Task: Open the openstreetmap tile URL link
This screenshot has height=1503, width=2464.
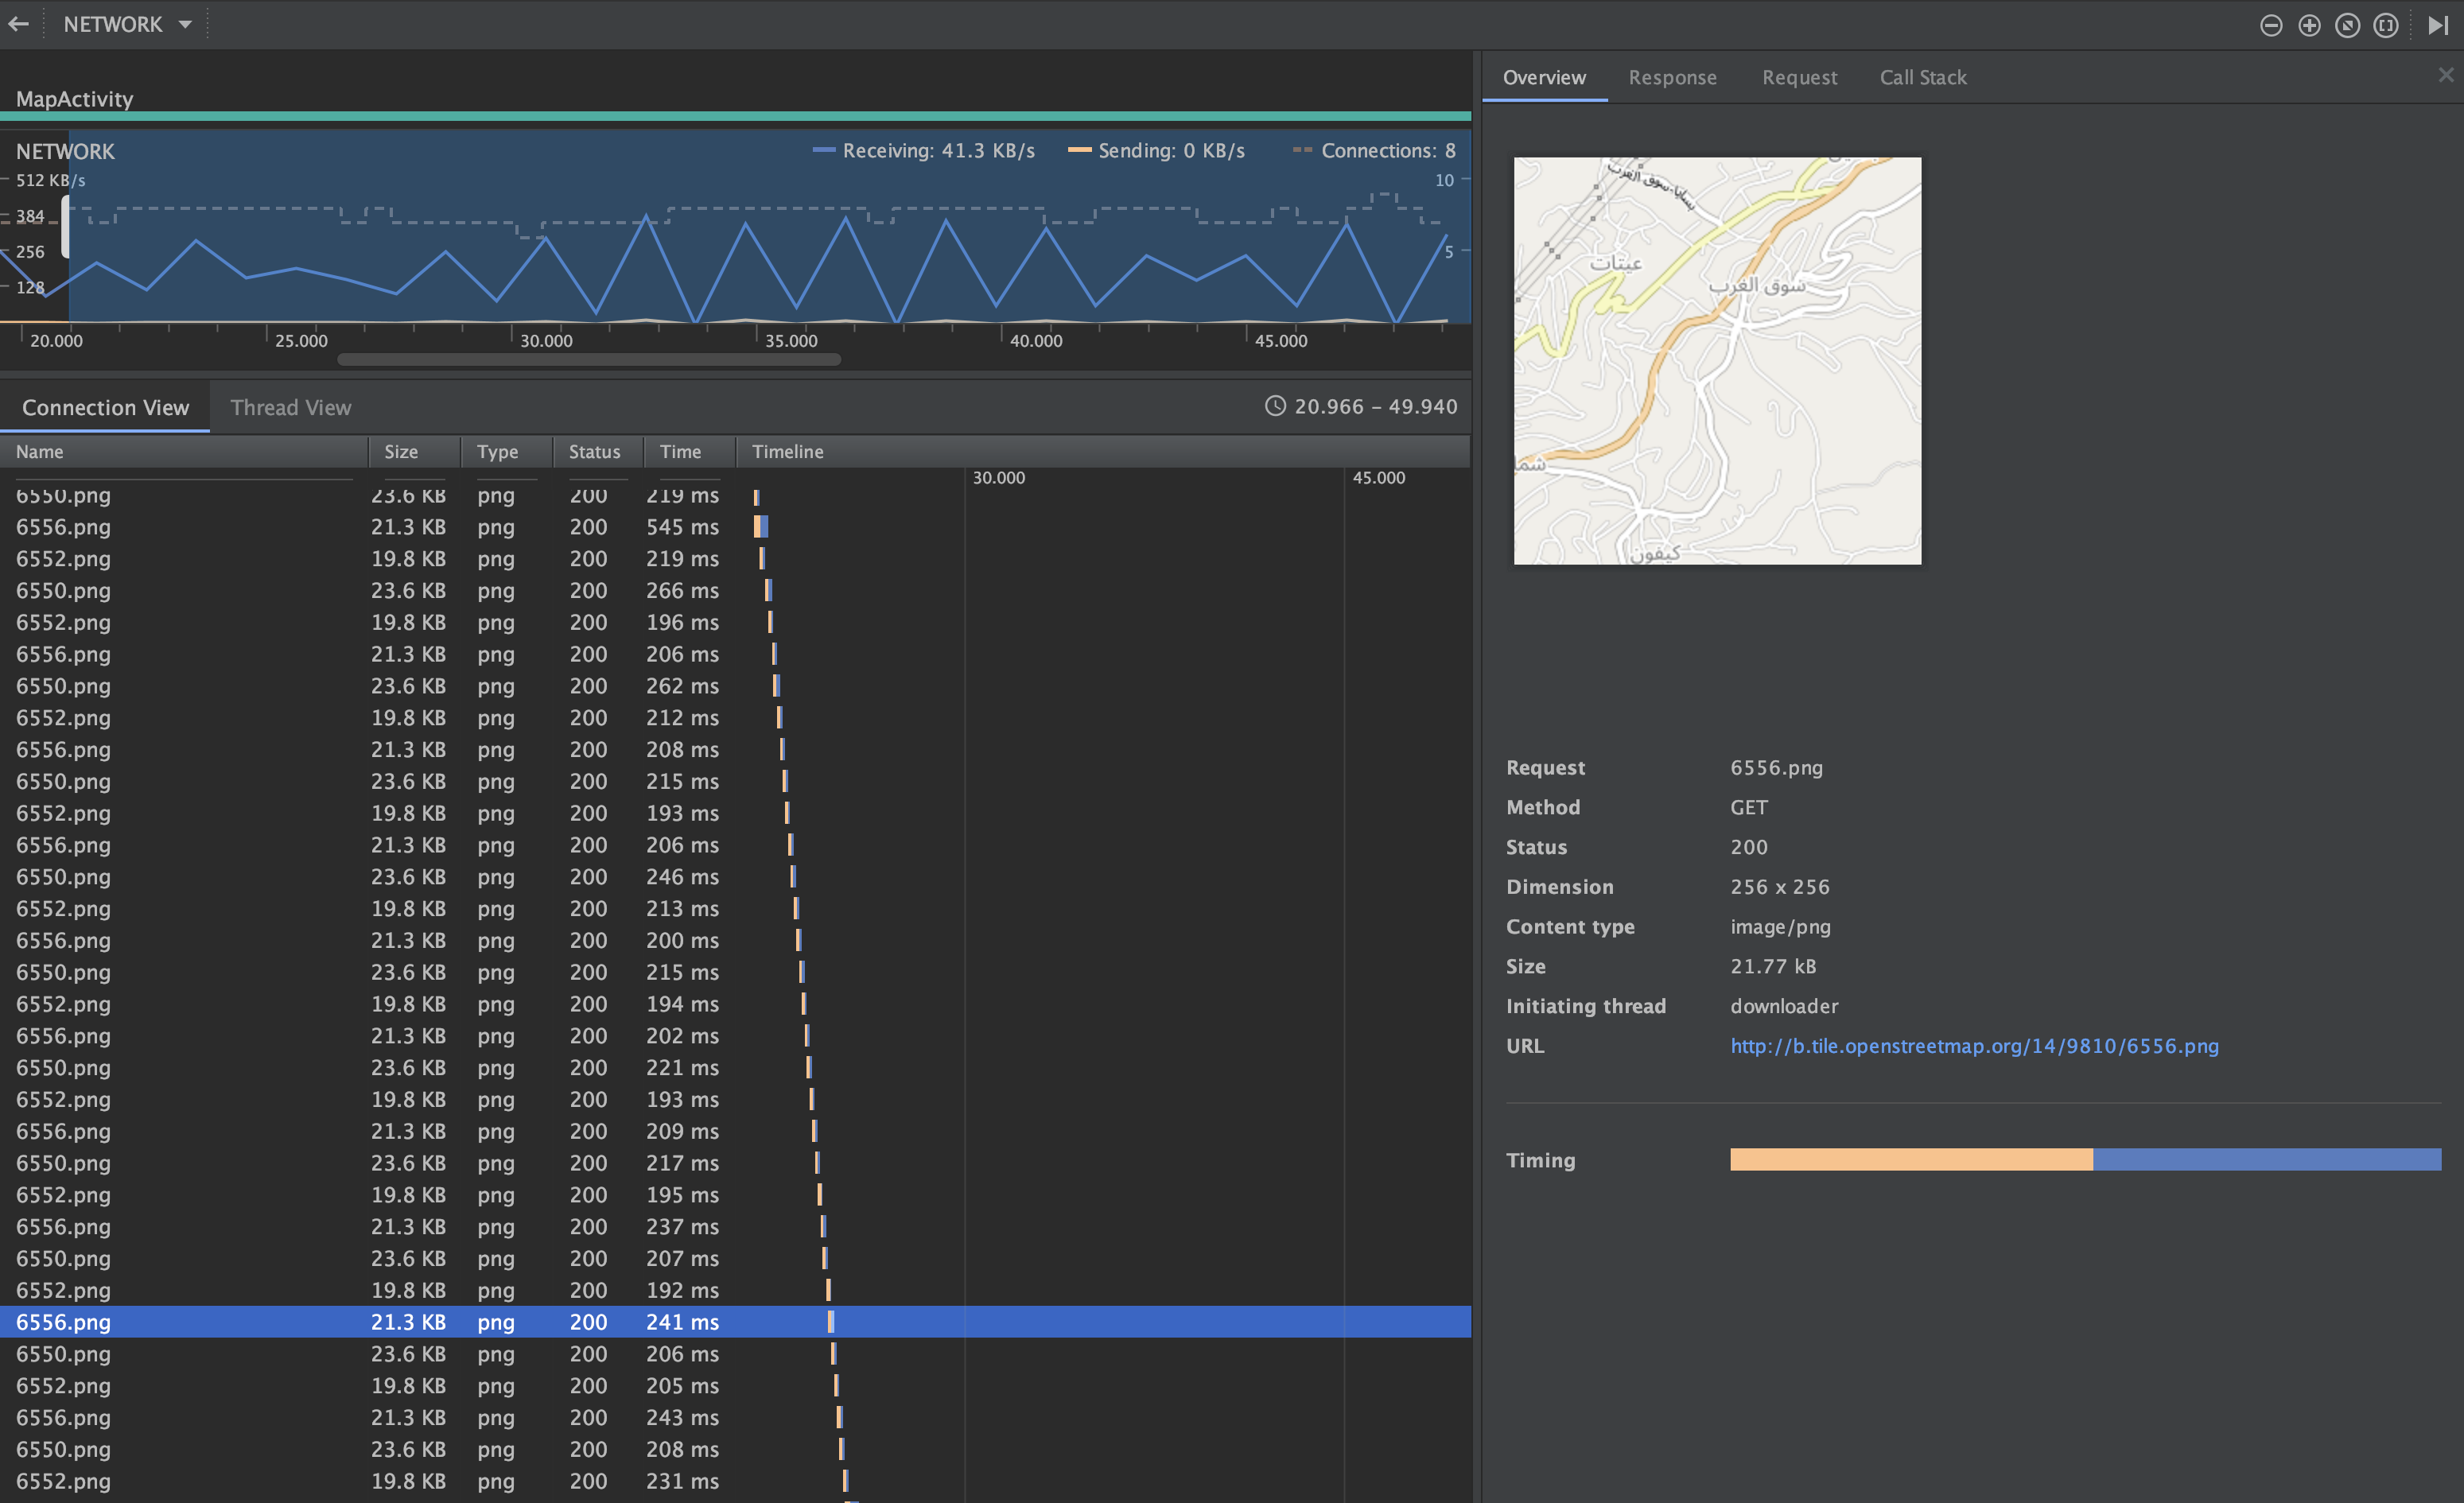Action: (x=1974, y=1046)
